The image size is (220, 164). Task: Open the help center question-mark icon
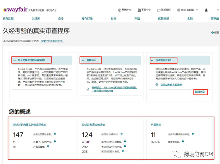coord(120,10)
